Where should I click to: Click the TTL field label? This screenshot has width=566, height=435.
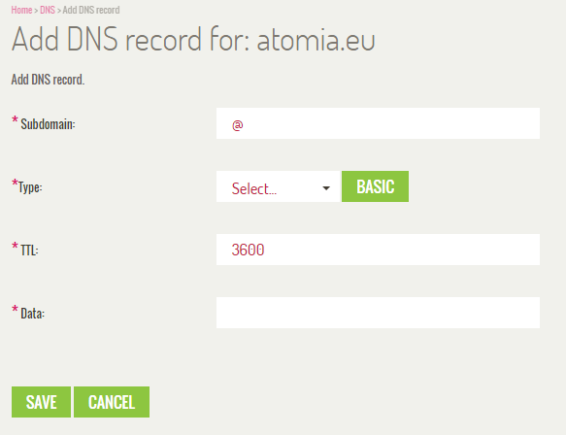point(29,251)
